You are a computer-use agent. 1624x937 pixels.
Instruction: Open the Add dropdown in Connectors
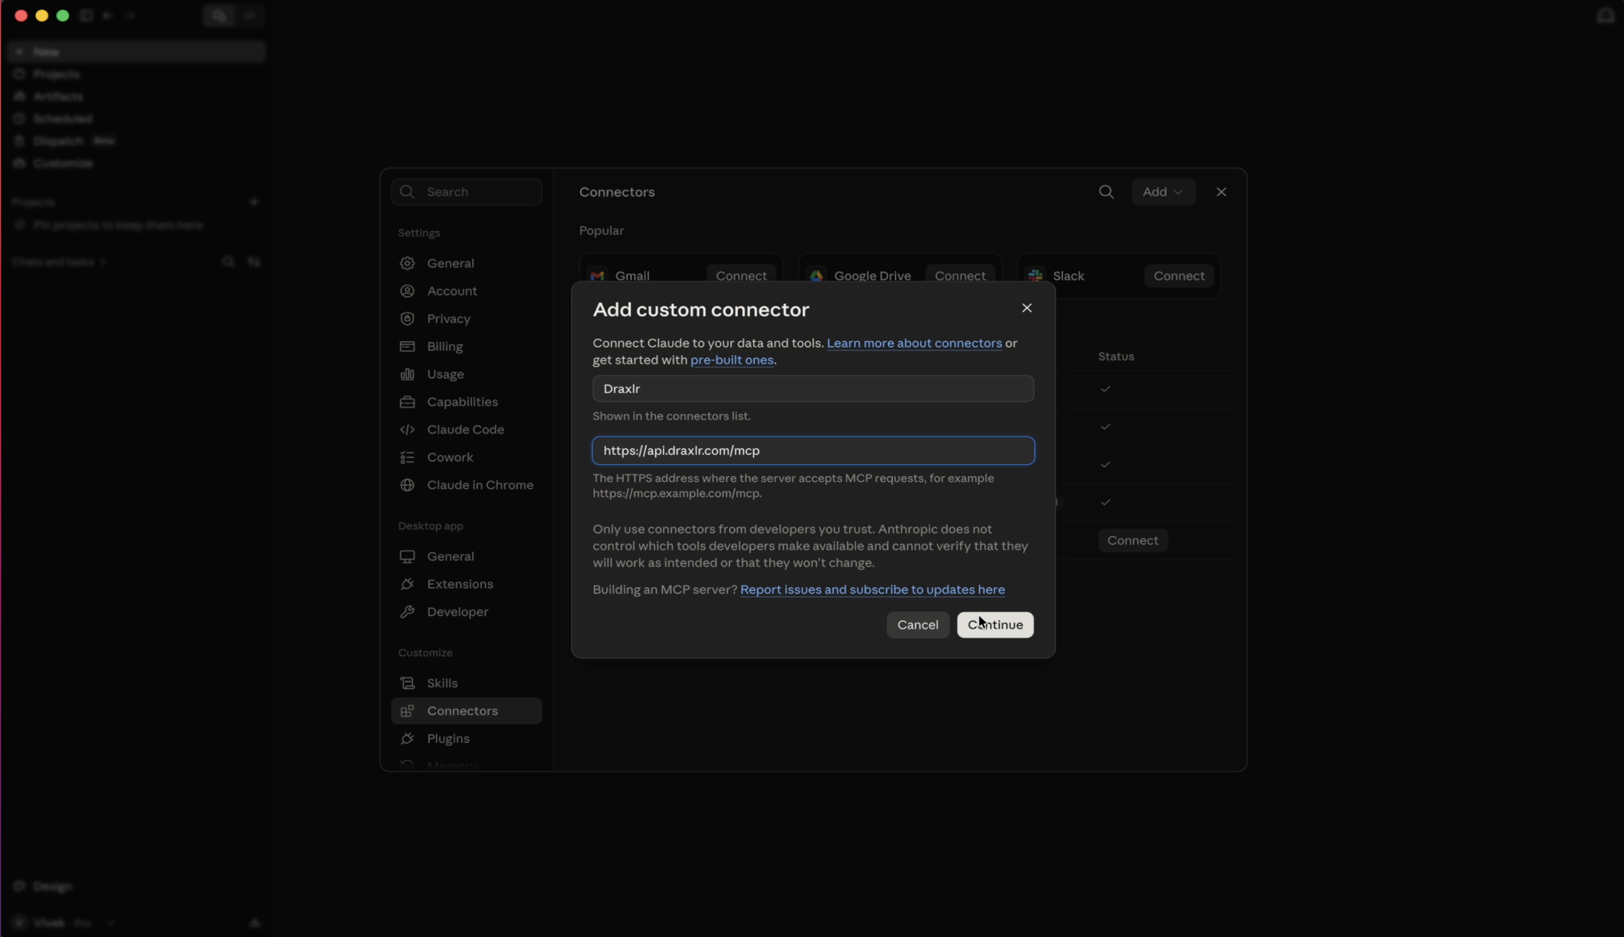(x=1163, y=192)
